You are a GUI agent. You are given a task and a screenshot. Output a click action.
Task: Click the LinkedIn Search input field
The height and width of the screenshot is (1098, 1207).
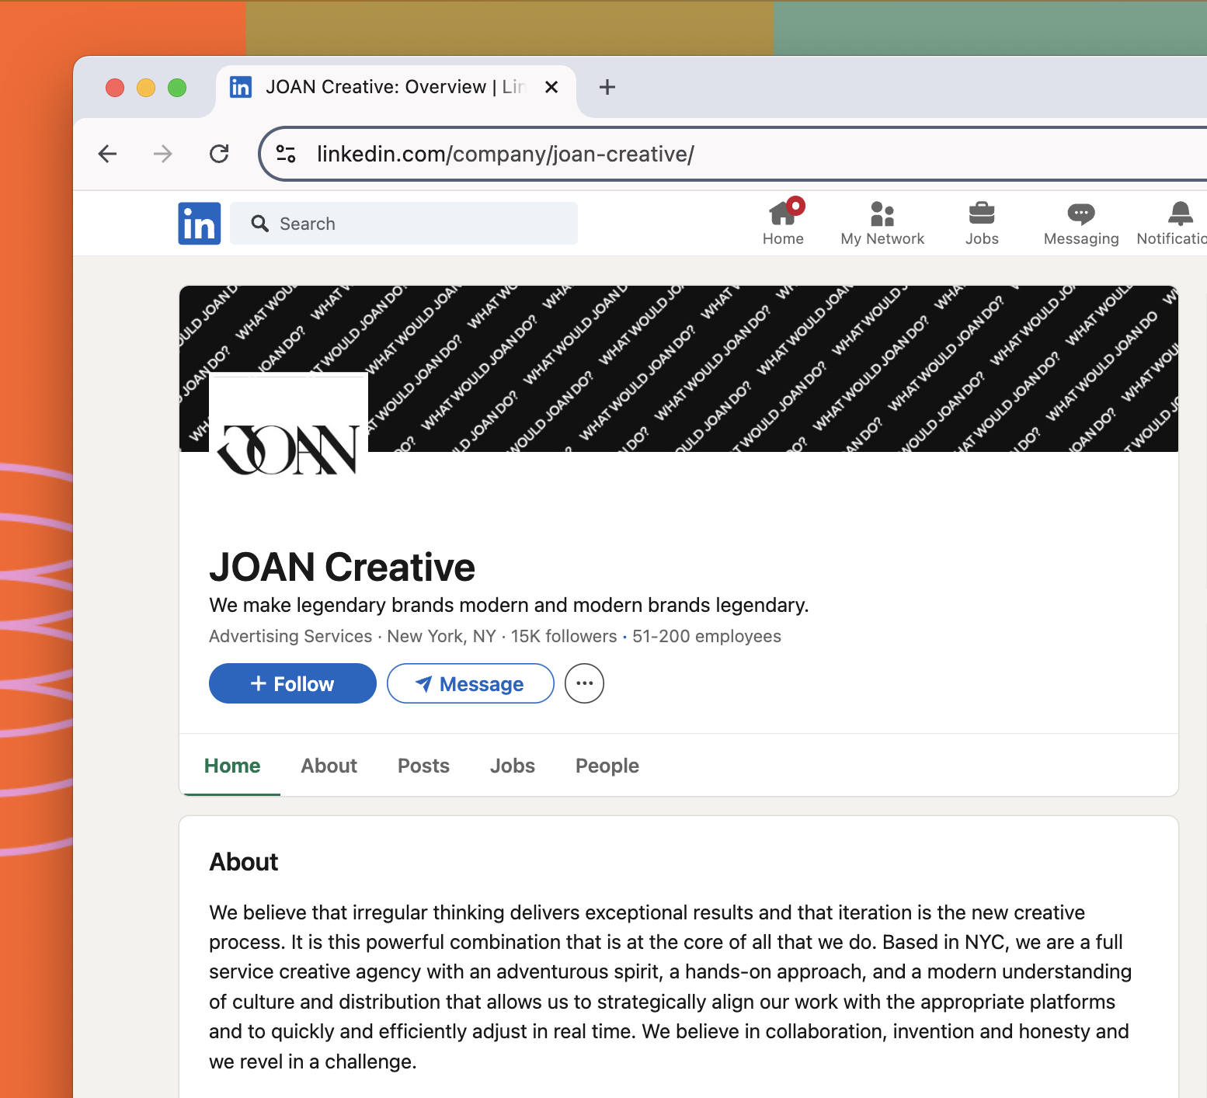point(404,224)
